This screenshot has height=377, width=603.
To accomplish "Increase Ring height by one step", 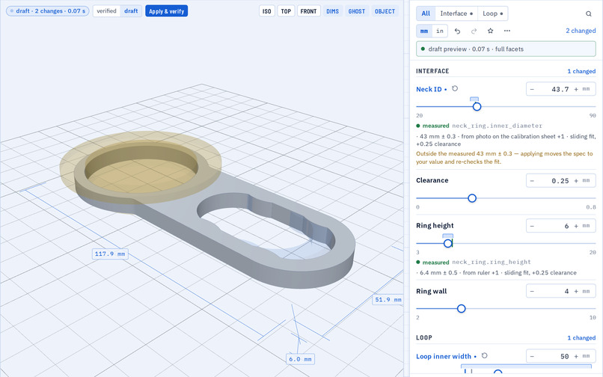I will (576, 226).
